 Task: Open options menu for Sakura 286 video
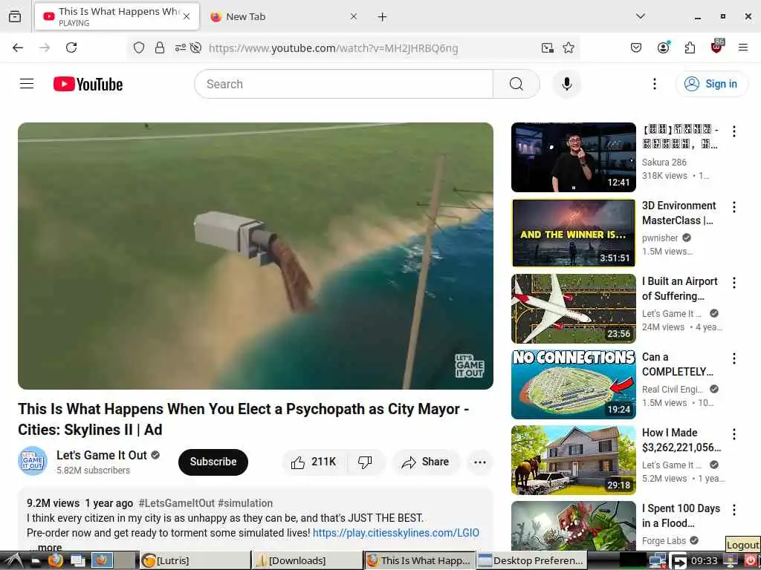click(734, 131)
